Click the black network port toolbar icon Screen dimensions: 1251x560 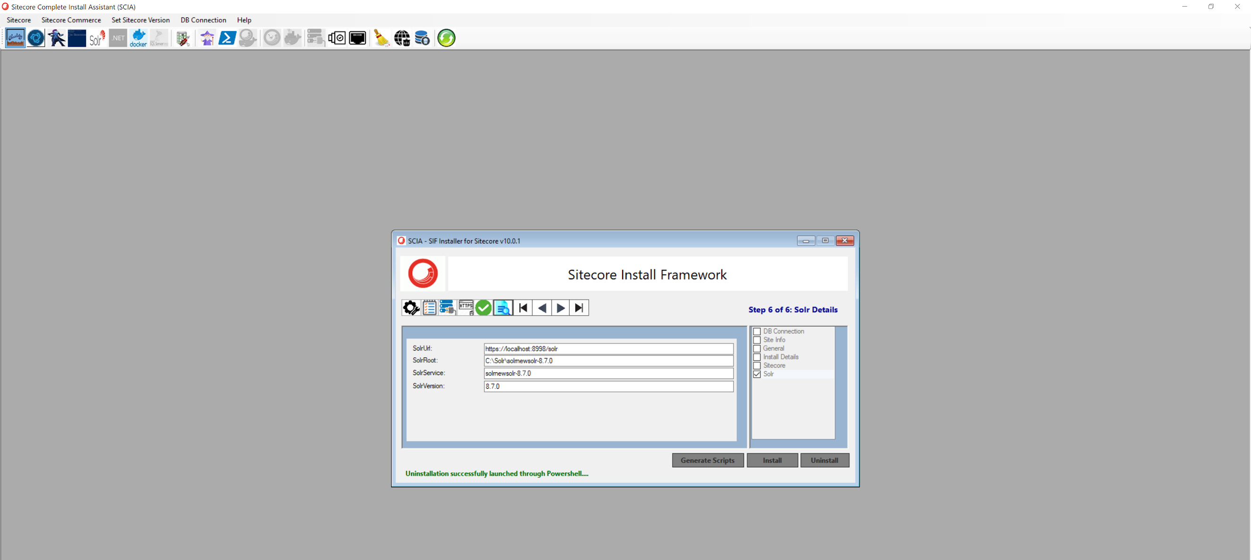click(x=357, y=38)
